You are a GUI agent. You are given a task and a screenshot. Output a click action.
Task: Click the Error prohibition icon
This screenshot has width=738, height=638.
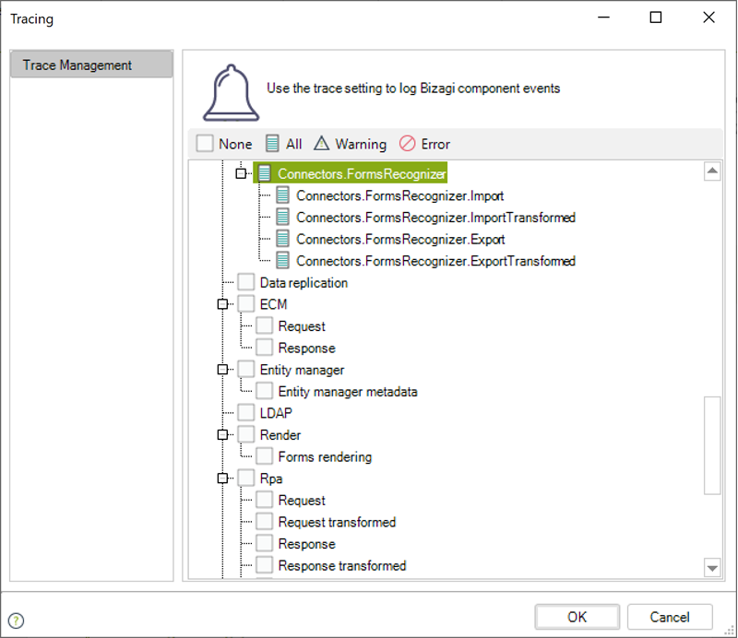click(x=407, y=144)
